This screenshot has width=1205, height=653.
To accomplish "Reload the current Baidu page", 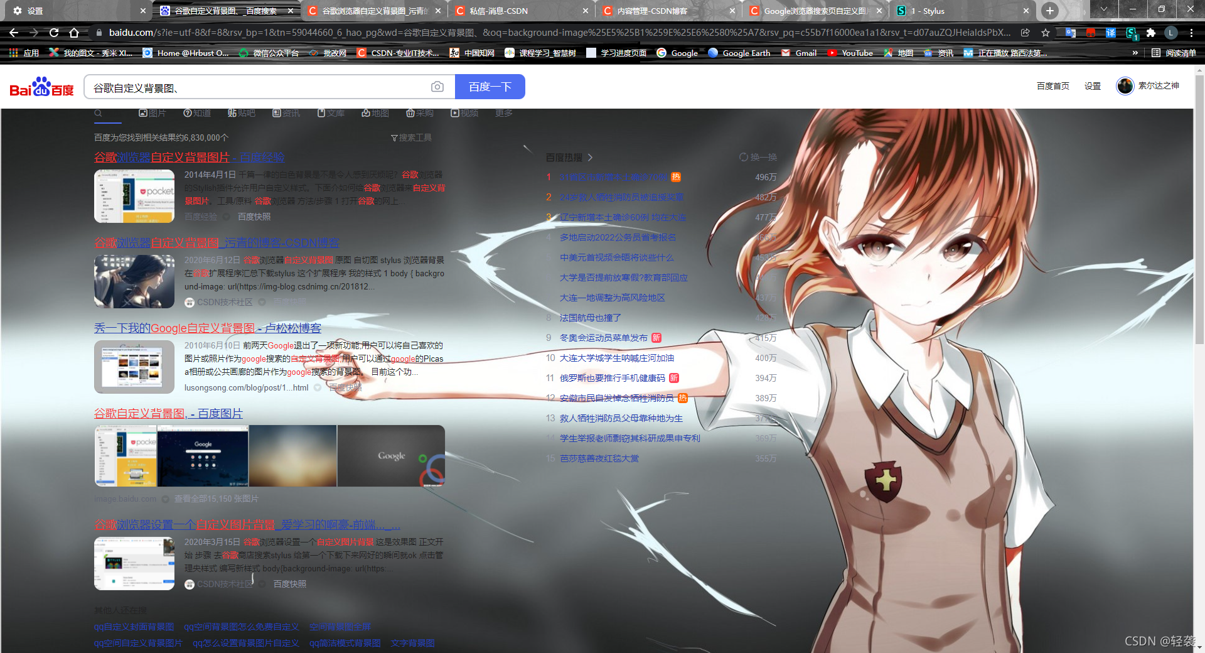I will (x=54, y=33).
